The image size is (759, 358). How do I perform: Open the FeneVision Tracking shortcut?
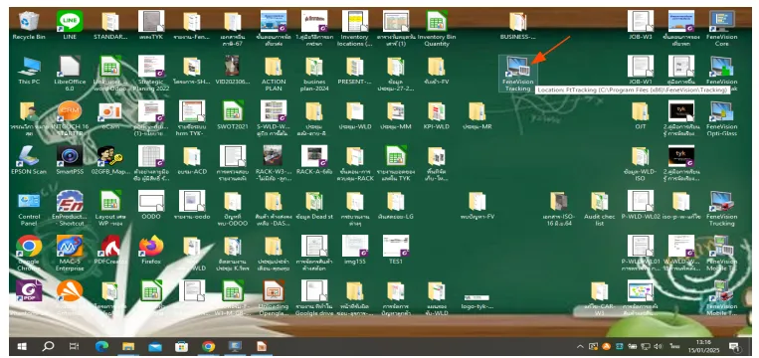coord(517,73)
